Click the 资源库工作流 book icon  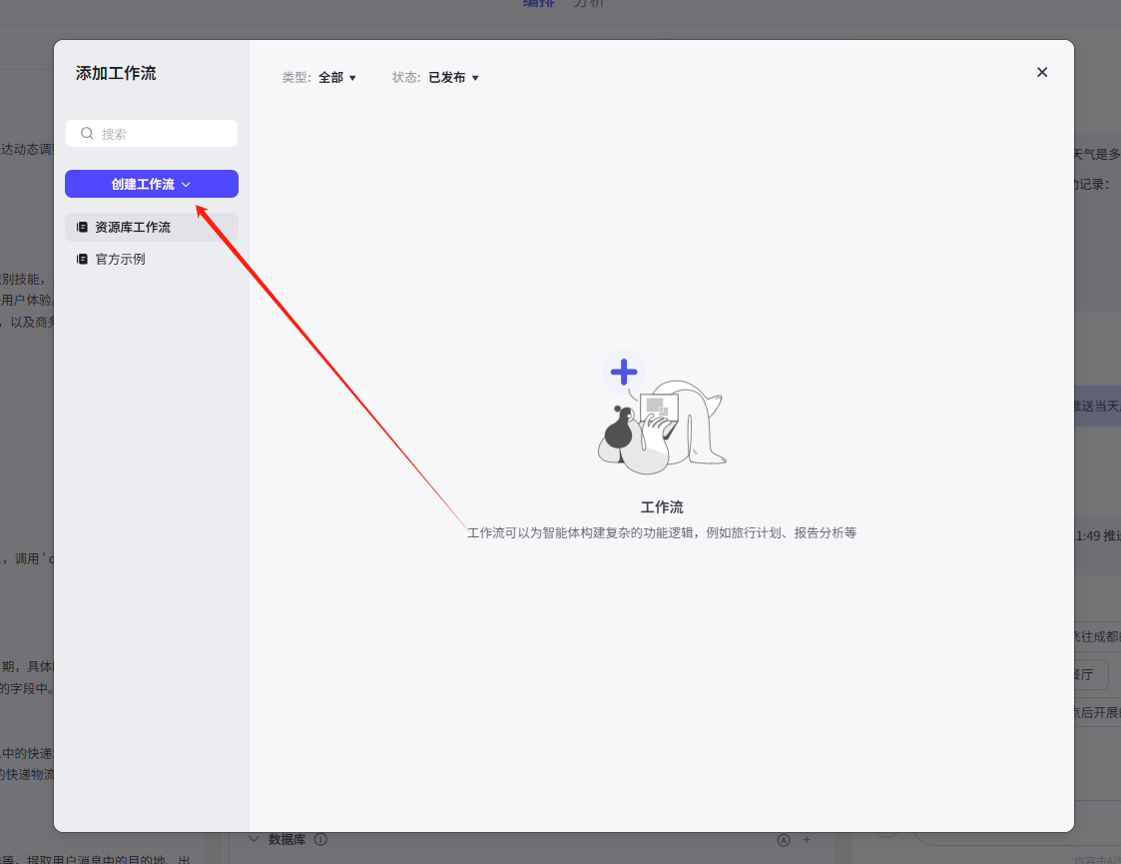click(x=82, y=228)
